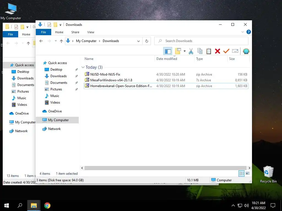Click the Paste clipboard icon
The image size is (282, 211).
coord(209,51)
